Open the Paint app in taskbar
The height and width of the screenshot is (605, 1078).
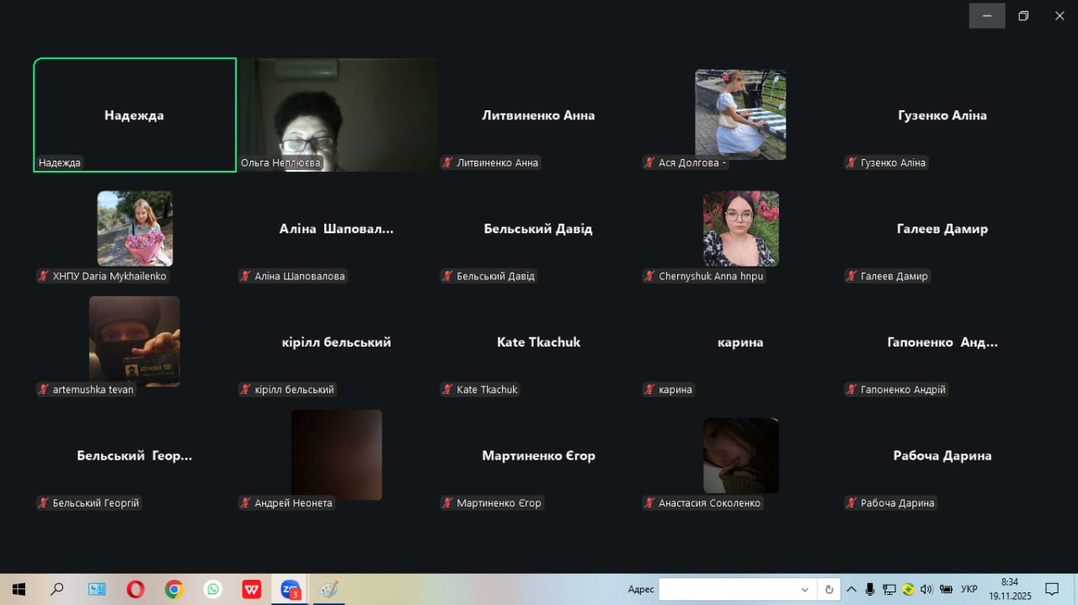328,589
